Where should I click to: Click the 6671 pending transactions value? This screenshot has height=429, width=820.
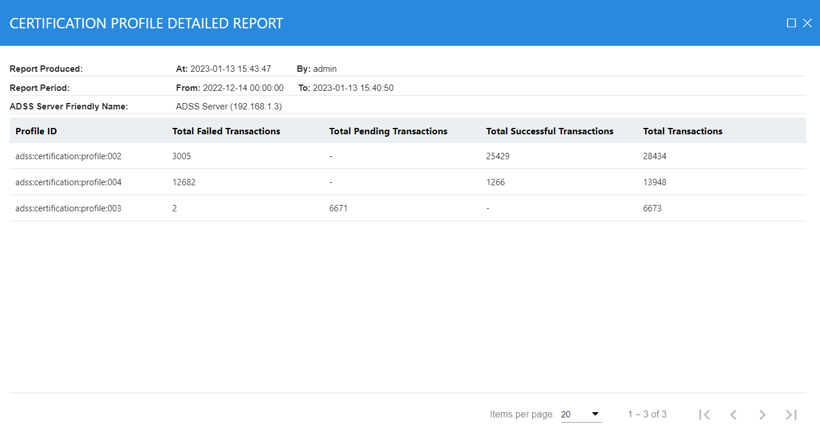point(338,208)
